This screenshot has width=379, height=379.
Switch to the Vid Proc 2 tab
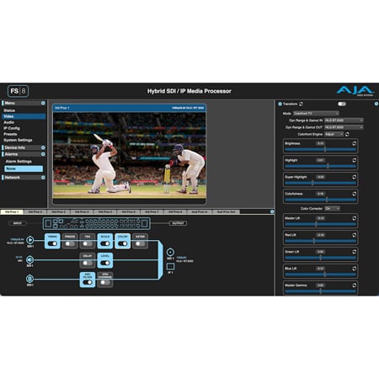(35, 211)
